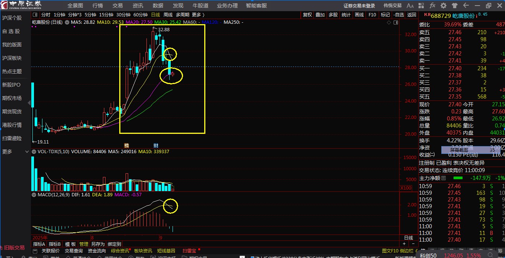Switch to the 1分钟 period
The width and height of the screenshot is (505, 258).
click(x=59, y=15)
